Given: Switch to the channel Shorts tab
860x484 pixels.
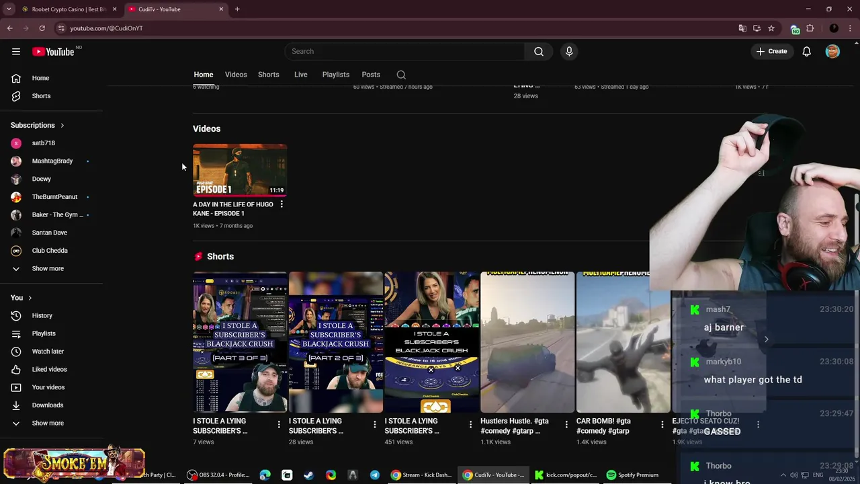Looking at the screenshot, I should [269, 75].
